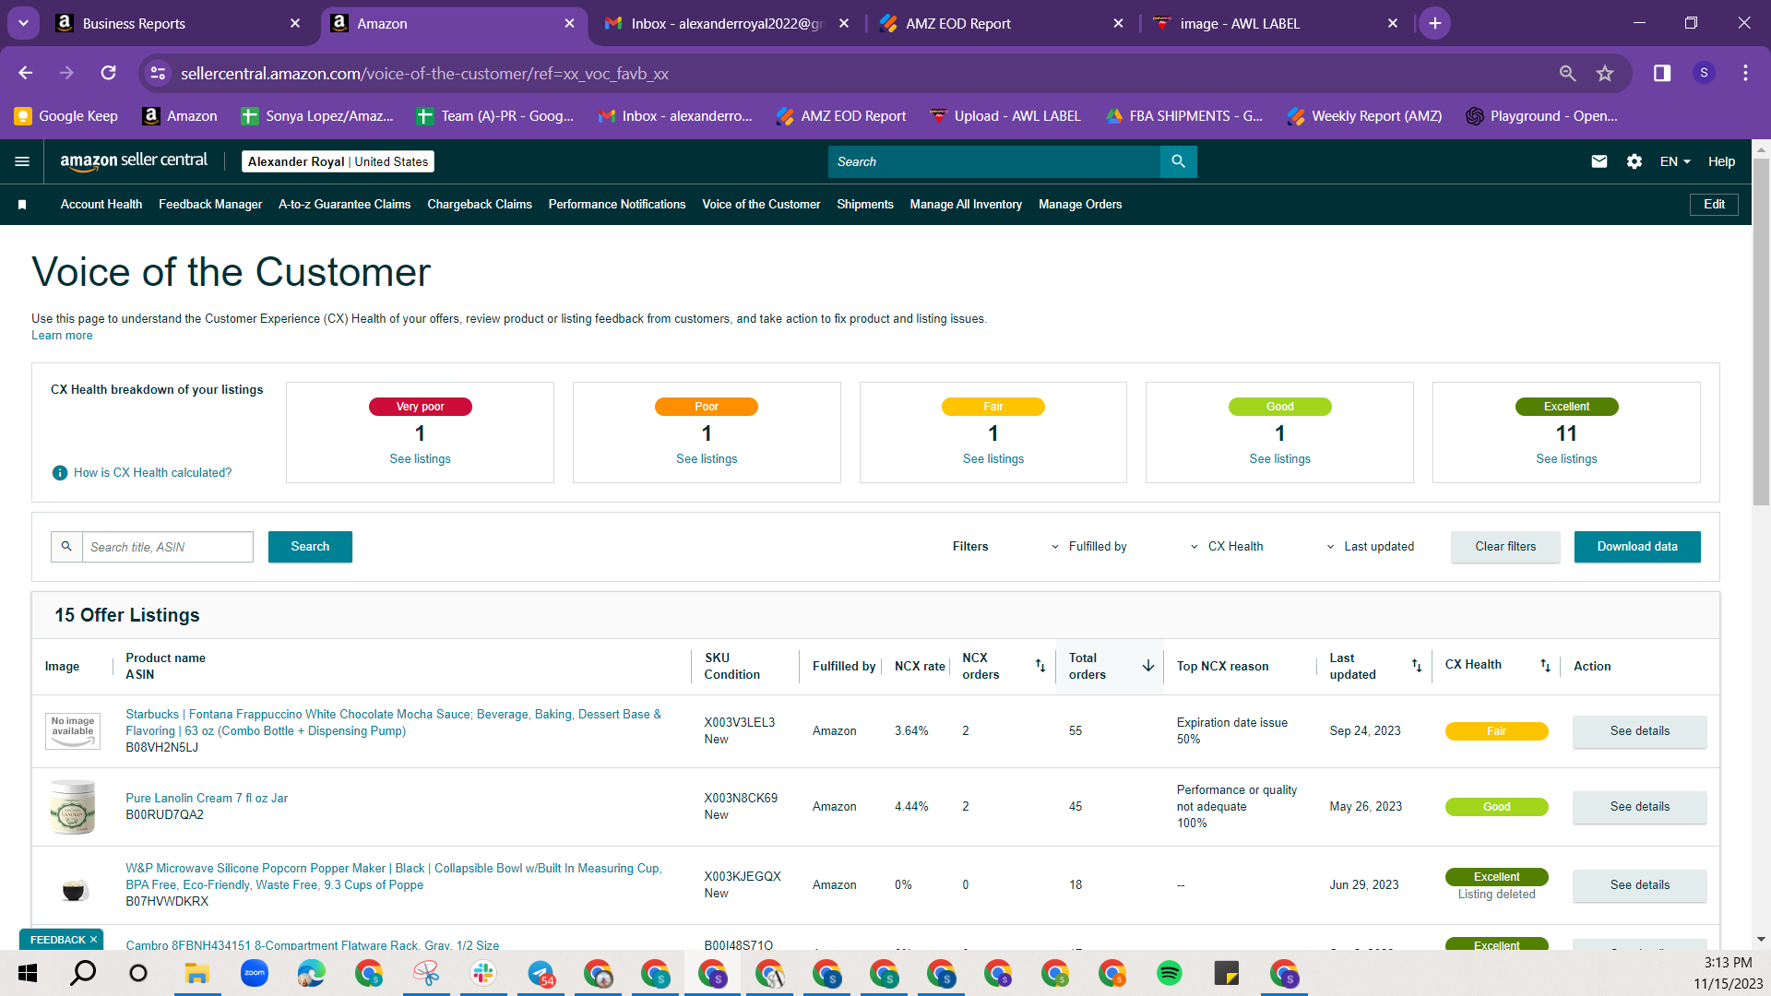
Task: Click How is CX Health calculated link
Action: click(x=153, y=473)
